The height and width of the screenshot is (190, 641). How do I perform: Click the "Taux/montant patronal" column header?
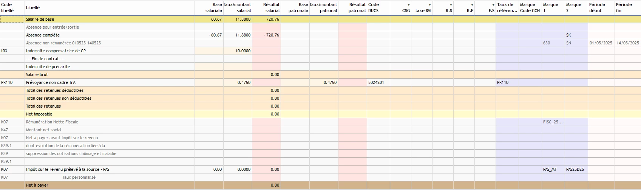point(324,8)
